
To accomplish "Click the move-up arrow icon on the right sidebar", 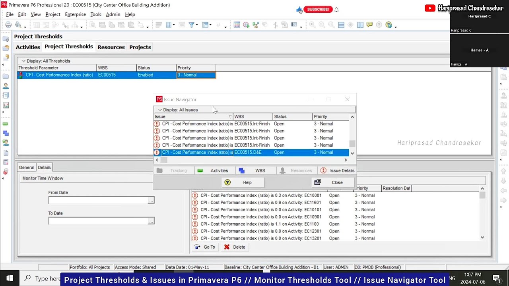I will pyautogui.click(x=503, y=171).
